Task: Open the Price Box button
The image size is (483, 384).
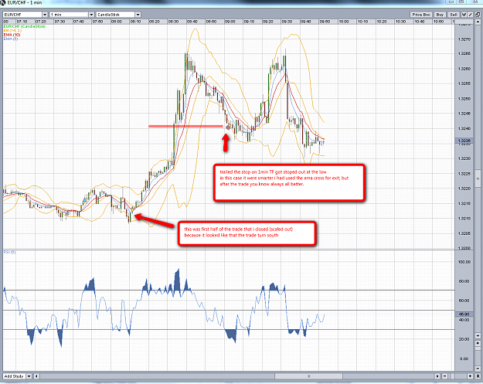Action: 421,15
